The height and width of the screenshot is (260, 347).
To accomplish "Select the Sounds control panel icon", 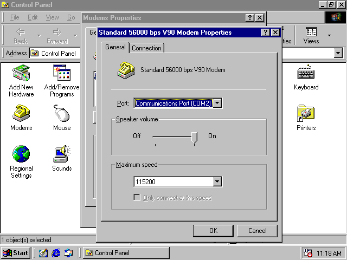I will 62,158.
